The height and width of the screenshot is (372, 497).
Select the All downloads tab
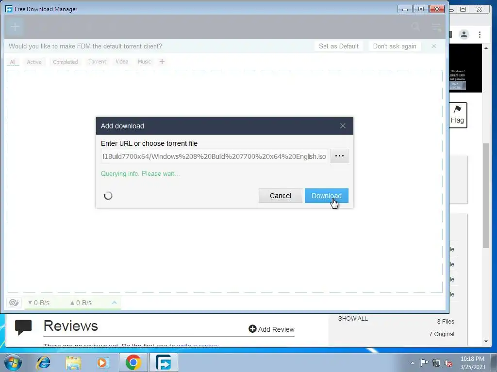(x=13, y=62)
